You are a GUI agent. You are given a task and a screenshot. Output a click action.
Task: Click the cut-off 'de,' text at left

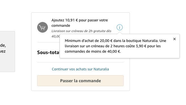pos(3,45)
